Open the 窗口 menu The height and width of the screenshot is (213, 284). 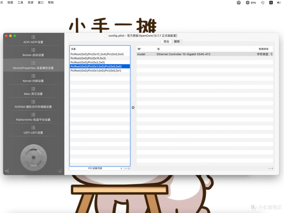click(40, 3)
